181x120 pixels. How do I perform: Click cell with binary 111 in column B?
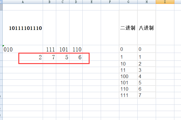click(x=50, y=49)
